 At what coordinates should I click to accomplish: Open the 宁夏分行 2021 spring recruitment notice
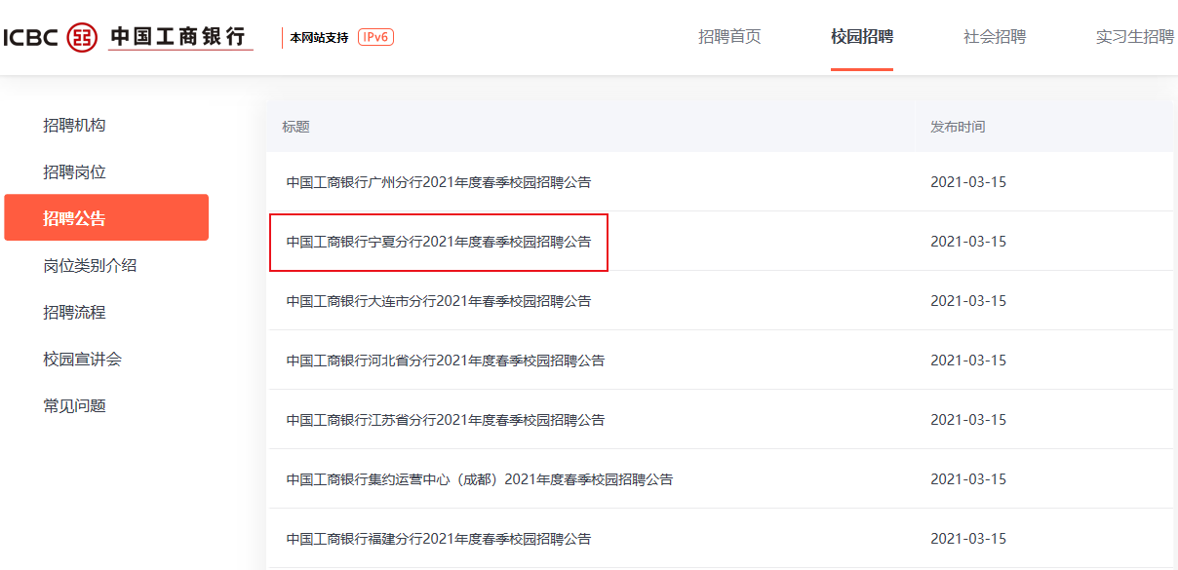(439, 242)
